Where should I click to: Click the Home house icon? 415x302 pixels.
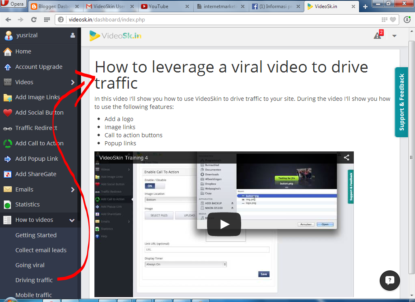[x=8, y=51]
